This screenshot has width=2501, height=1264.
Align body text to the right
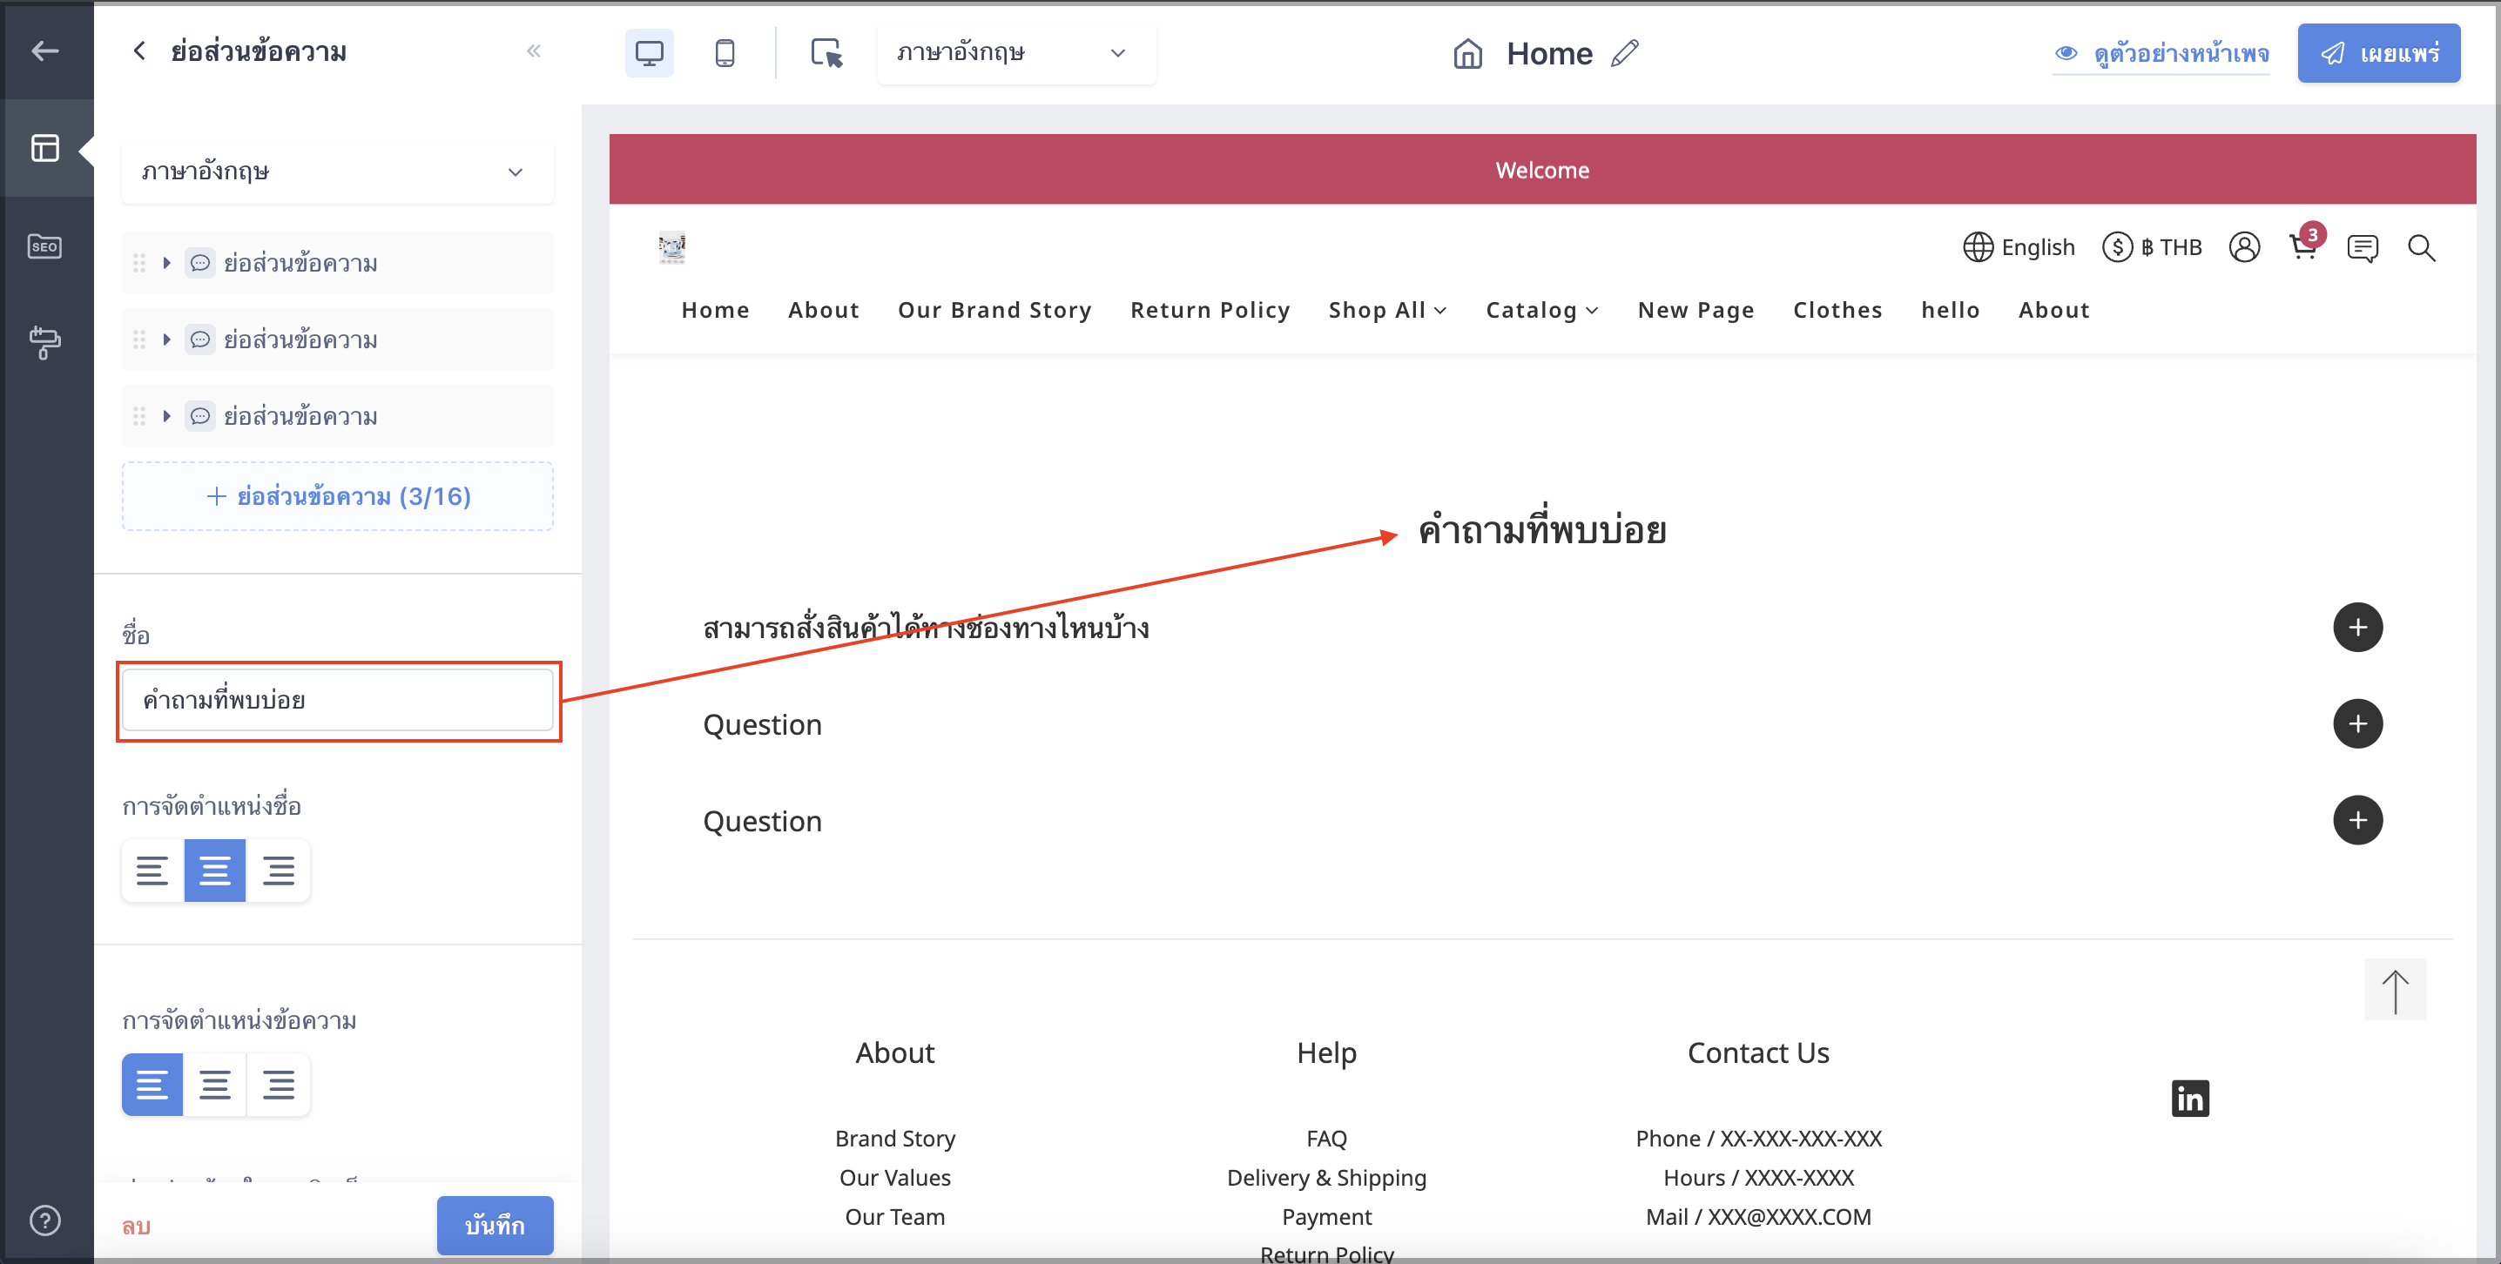(279, 1084)
